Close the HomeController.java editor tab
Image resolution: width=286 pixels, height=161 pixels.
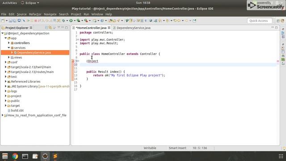click(109, 28)
